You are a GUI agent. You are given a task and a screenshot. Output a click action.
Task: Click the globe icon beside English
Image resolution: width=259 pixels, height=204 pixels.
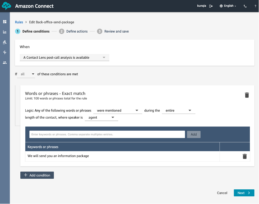pos(221,6)
